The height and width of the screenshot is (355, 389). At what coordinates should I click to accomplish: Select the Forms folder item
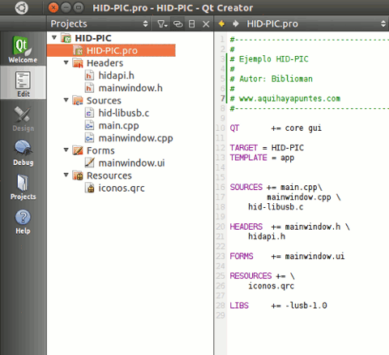point(100,150)
